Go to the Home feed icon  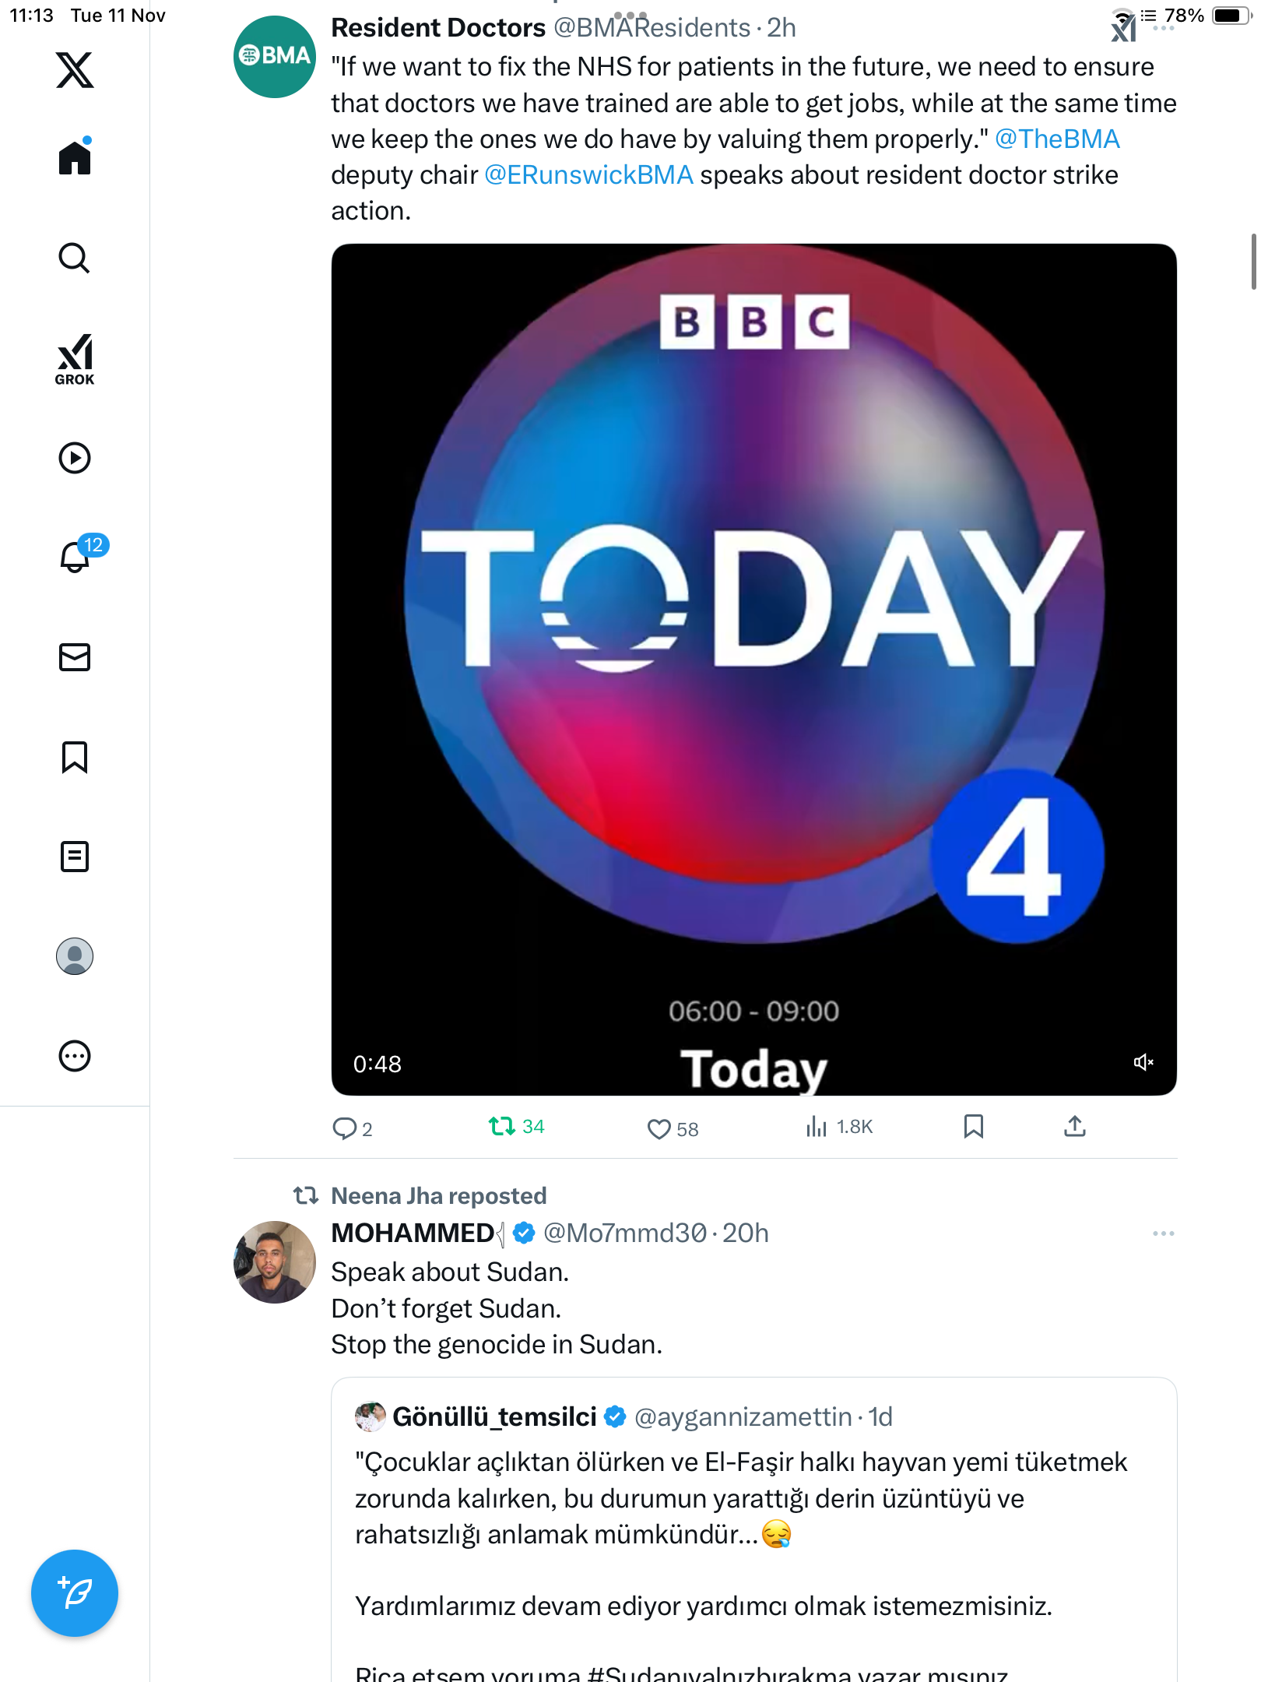[x=75, y=158]
